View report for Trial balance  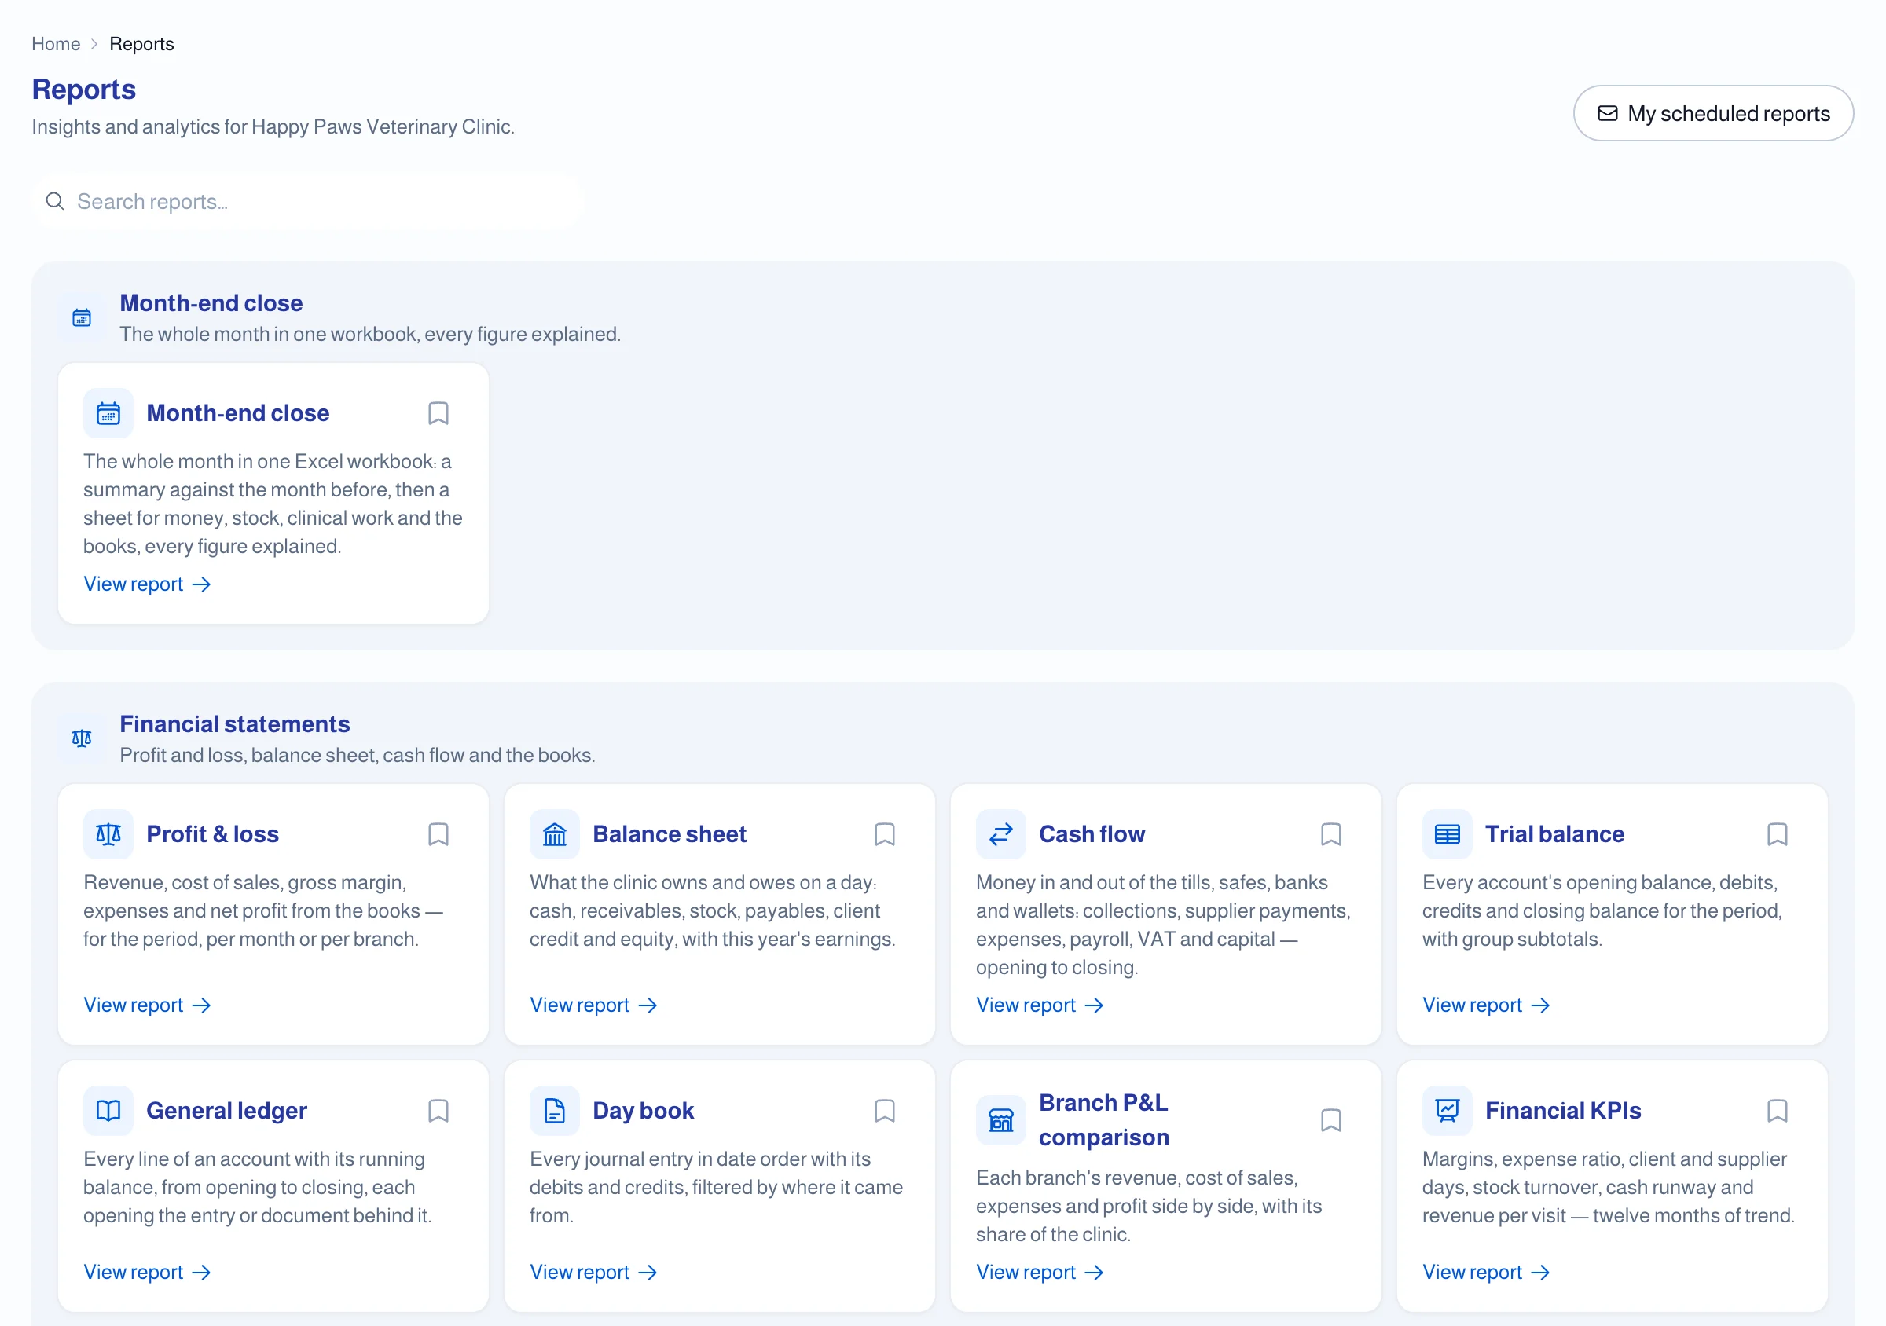[x=1485, y=1005]
